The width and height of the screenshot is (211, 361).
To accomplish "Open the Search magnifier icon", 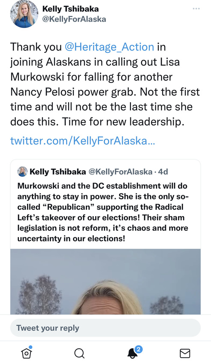I will pyautogui.click(x=79, y=353).
